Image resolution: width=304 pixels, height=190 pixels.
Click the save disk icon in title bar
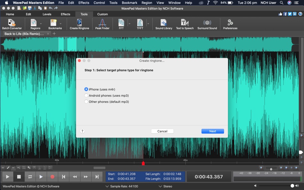(x=30, y=8)
